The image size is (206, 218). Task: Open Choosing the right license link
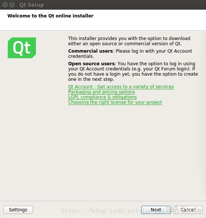click(x=115, y=102)
